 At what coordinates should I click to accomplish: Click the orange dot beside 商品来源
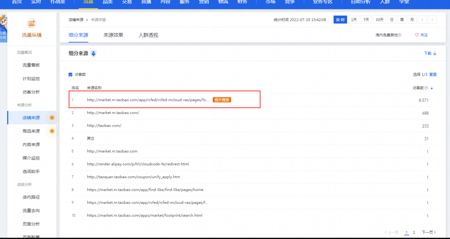52,131
